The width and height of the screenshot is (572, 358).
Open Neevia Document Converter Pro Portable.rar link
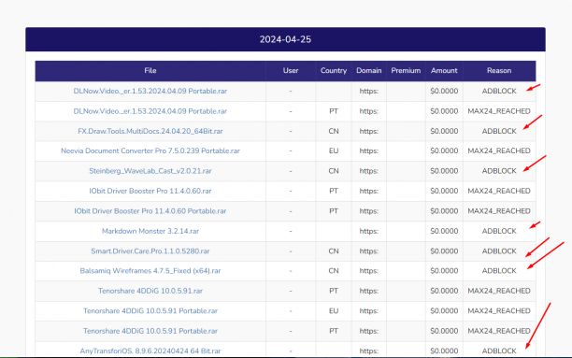point(150,151)
